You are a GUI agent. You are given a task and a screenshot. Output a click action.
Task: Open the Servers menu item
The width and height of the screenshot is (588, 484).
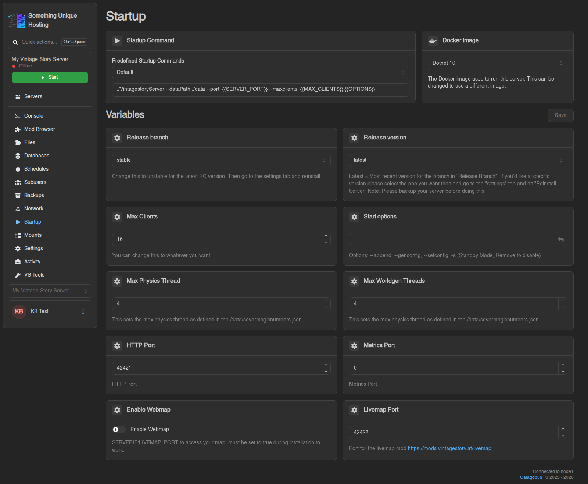[x=50, y=97]
